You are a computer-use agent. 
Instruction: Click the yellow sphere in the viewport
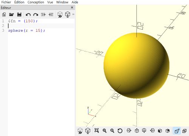coord(136,65)
